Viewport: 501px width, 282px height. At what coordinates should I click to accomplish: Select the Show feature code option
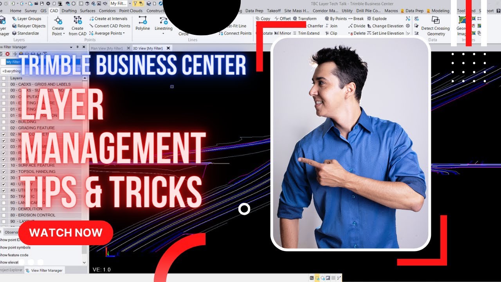tap(14, 255)
